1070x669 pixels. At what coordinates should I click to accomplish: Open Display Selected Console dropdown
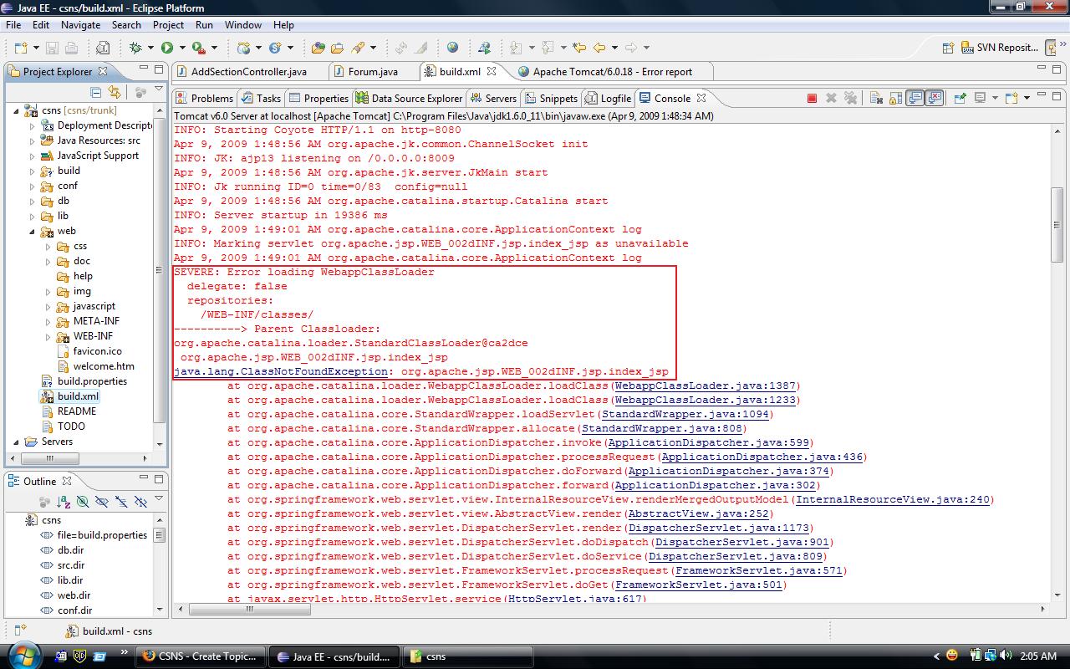(x=995, y=98)
